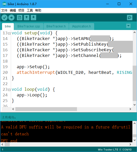This screenshot has width=137, height=152.
Task: Click SetSubscribeKey on line 16
Action: pos(92,50)
